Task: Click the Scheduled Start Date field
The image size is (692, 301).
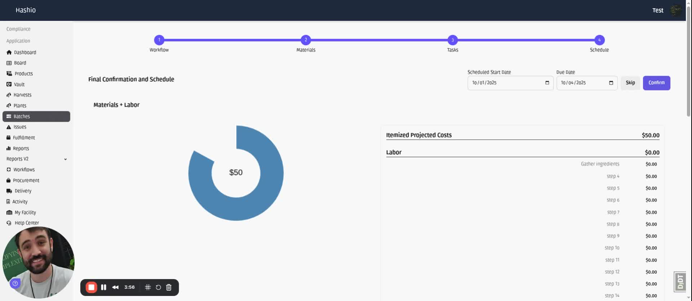Action: [x=510, y=83]
